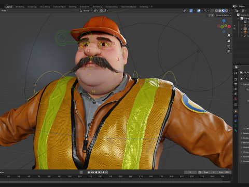The width and height of the screenshot is (249, 187).
Task: Open the scene selector icon dropdown
Action: pyautogui.click(x=235, y=6)
